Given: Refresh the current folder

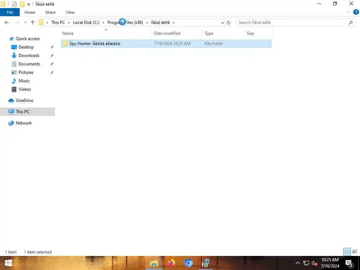Looking at the screenshot, I should (x=229, y=22).
